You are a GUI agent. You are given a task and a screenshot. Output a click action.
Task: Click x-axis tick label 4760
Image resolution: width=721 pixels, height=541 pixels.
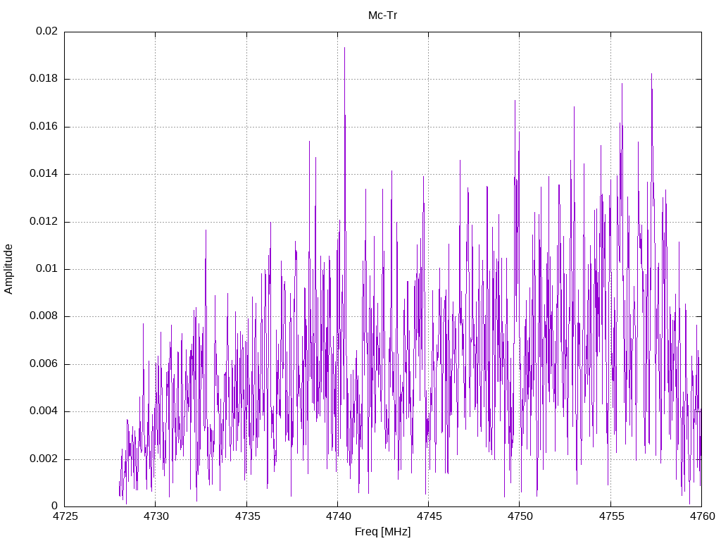pos(702,516)
